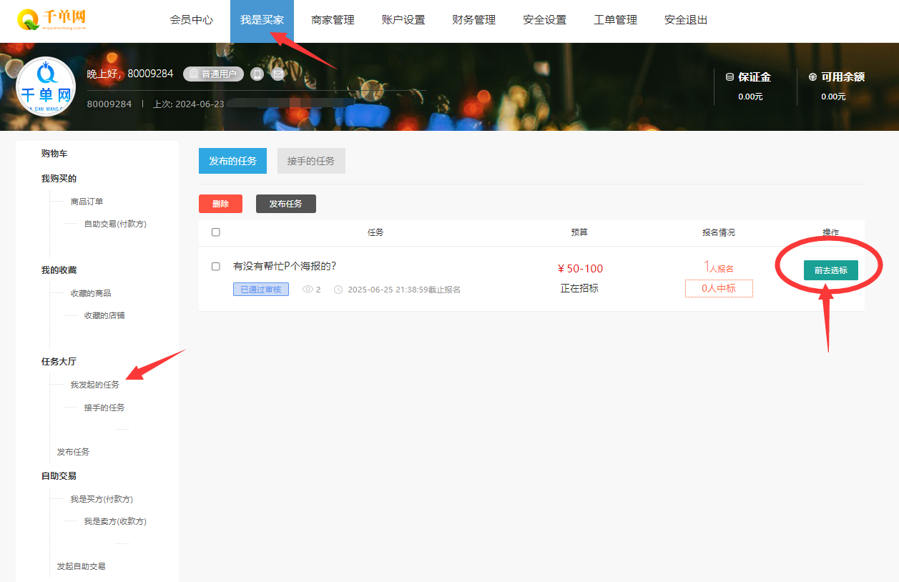This screenshot has height=582, width=899.
Task: Switch to the 接手的任务 tab
Action: click(x=311, y=161)
